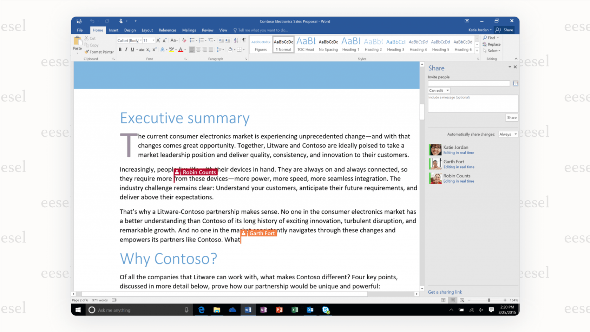Image resolution: width=590 pixels, height=332 pixels.
Task: Click the Share button in the Share pane
Action: tap(511, 117)
